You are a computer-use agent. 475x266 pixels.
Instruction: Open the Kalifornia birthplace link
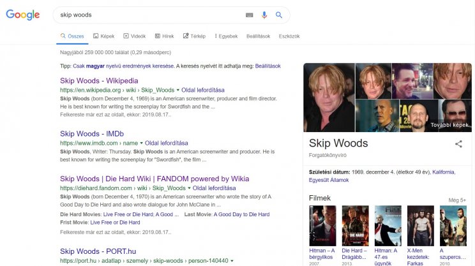click(444, 172)
